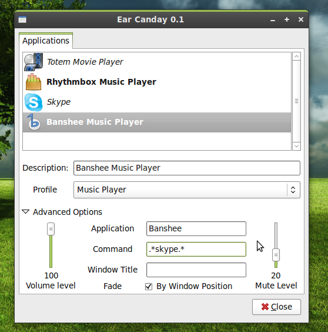Click the application list scroll up arrow
This screenshot has height=332, width=328.
296,57
